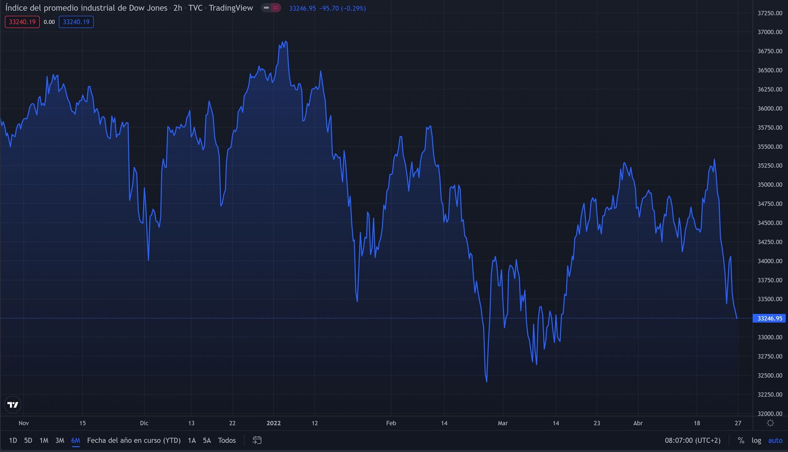
Task: Choose the 5A time range
Action: [x=207, y=440]
